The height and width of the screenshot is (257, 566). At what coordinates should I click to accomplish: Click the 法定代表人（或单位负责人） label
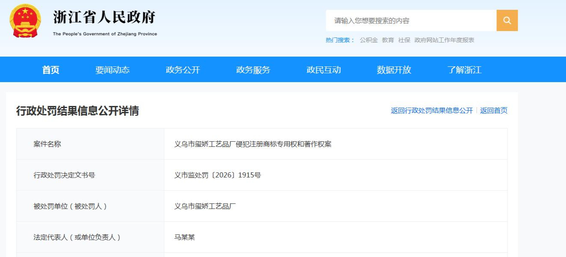[77, 237]
